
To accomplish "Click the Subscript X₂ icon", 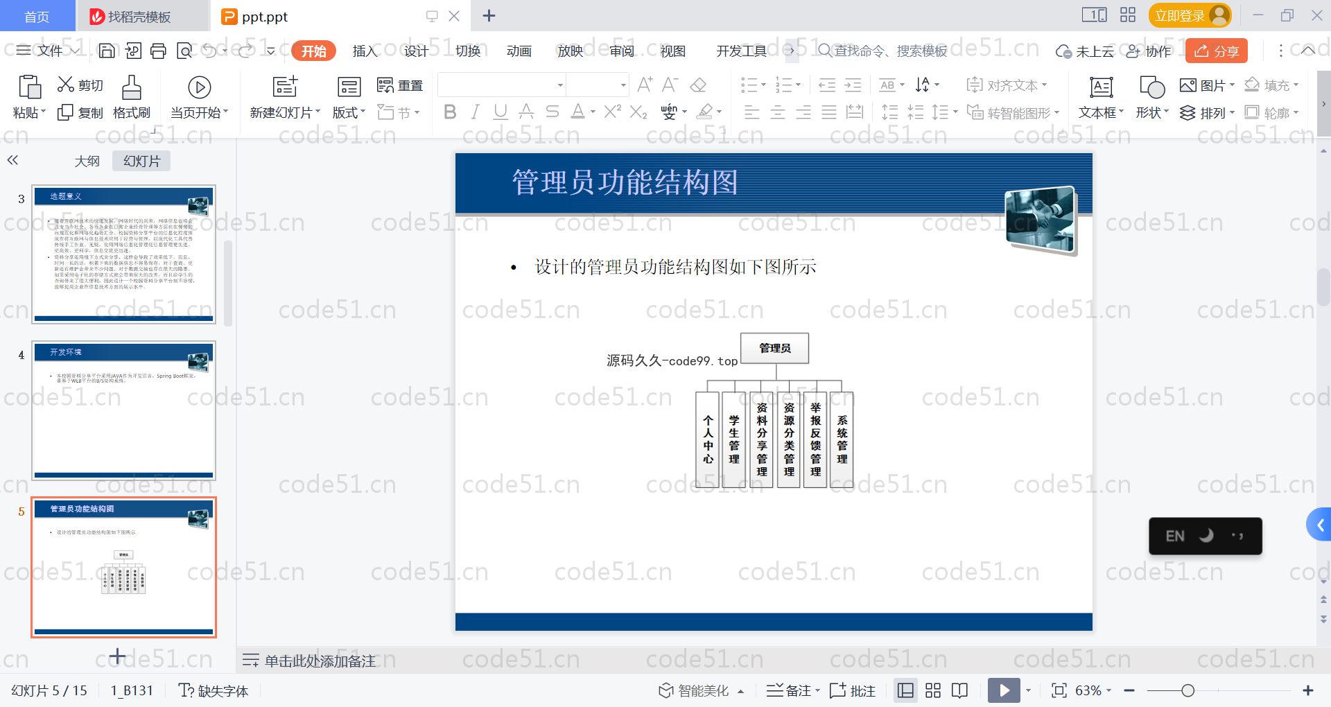I will (x=638, y=112).
